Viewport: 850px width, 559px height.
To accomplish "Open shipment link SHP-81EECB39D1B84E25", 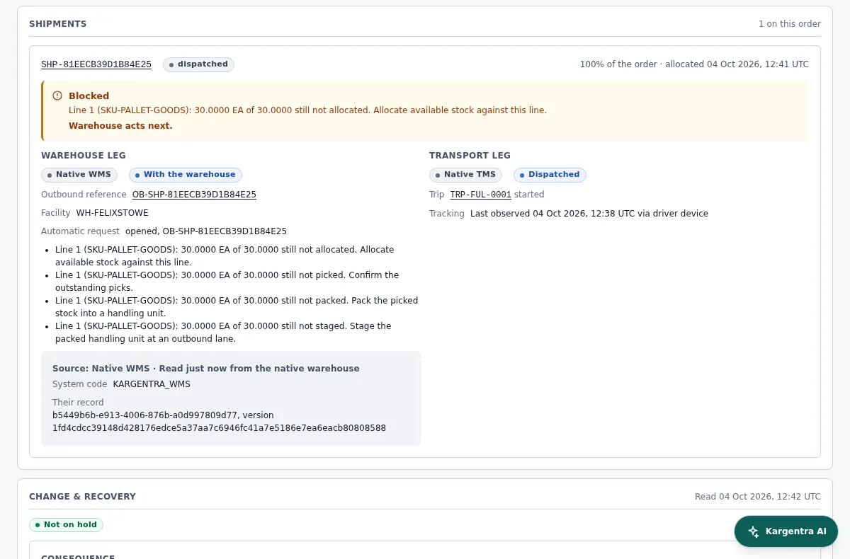I will (96, 64).
